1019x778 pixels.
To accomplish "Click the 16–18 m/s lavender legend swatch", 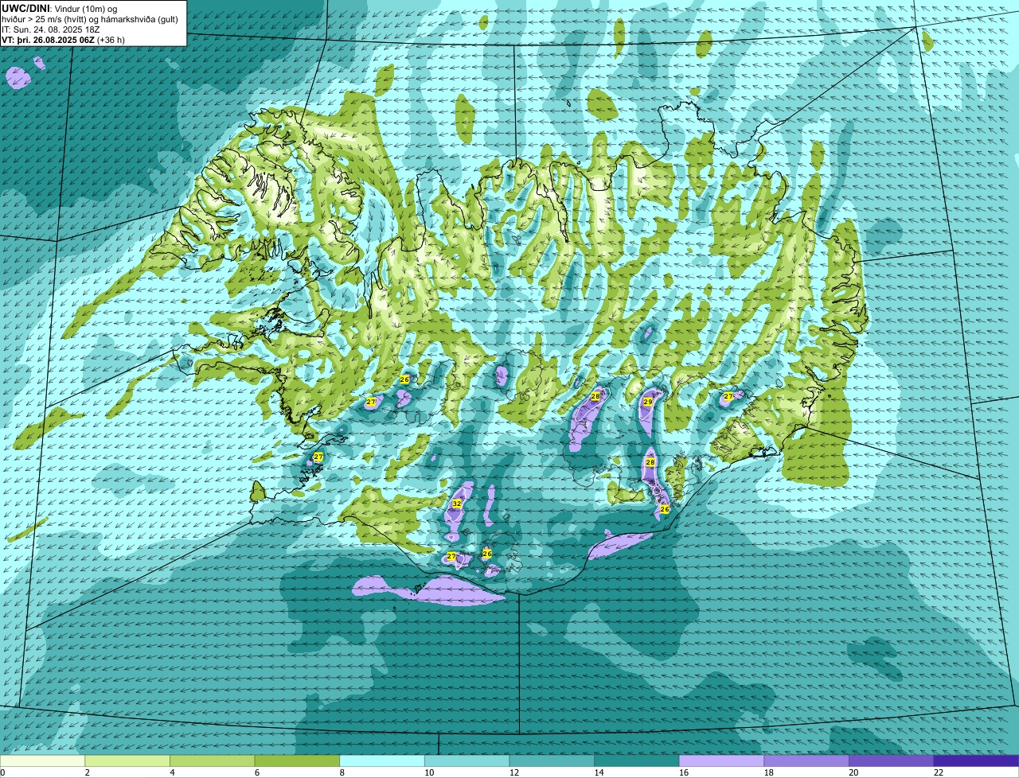I will 721,761.
